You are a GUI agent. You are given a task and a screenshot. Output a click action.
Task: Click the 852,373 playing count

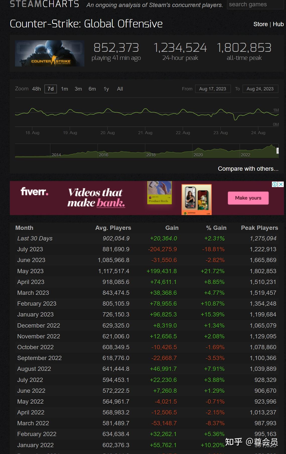(116, 48)
